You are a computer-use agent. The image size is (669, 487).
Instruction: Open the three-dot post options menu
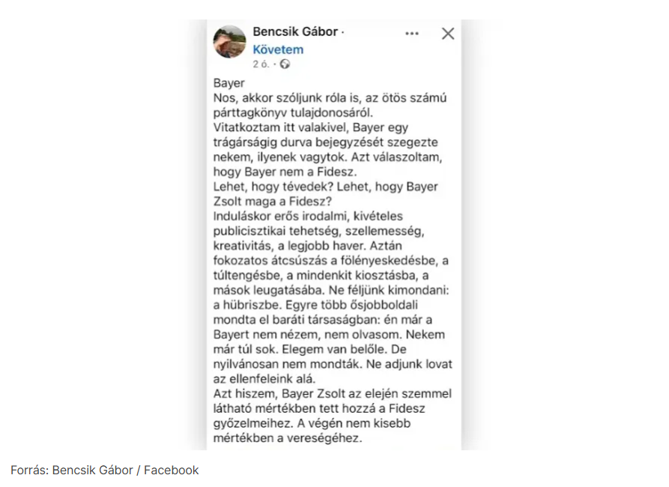(x=412, y=34)
